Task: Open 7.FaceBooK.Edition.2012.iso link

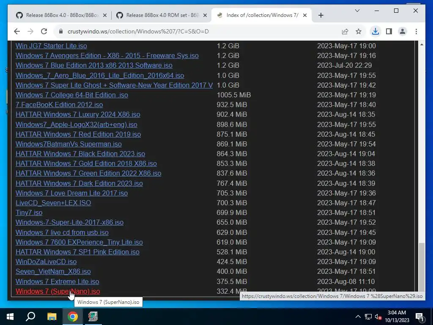Action: click(x=59, y=105)
